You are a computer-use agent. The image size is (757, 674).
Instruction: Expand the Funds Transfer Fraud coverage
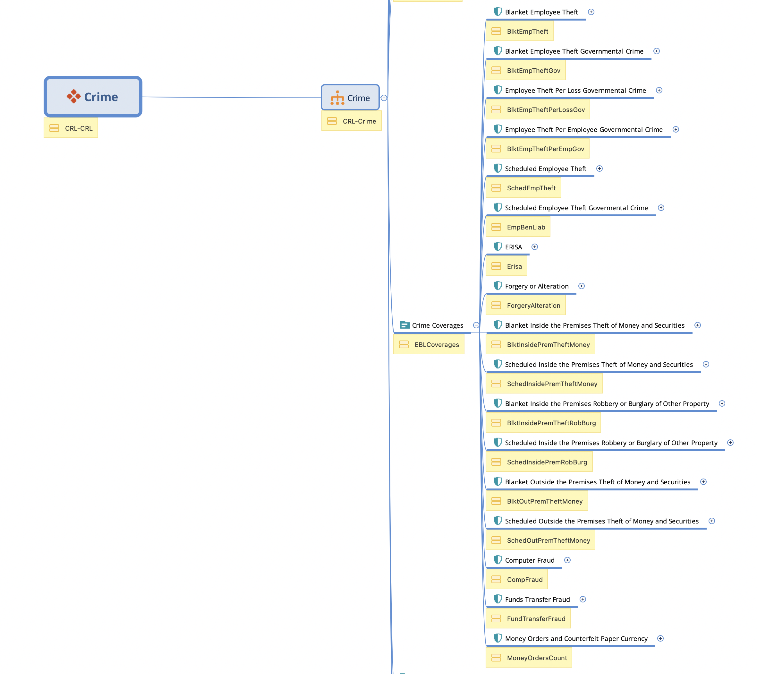(582, 599)
